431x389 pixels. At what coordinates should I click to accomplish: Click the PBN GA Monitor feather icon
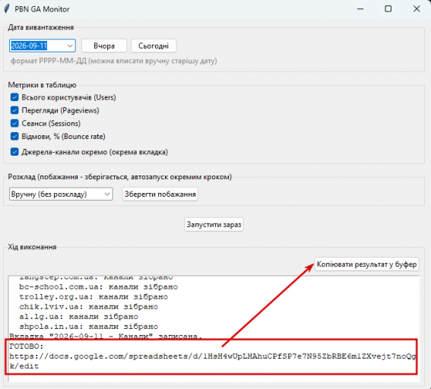[7, 9]
